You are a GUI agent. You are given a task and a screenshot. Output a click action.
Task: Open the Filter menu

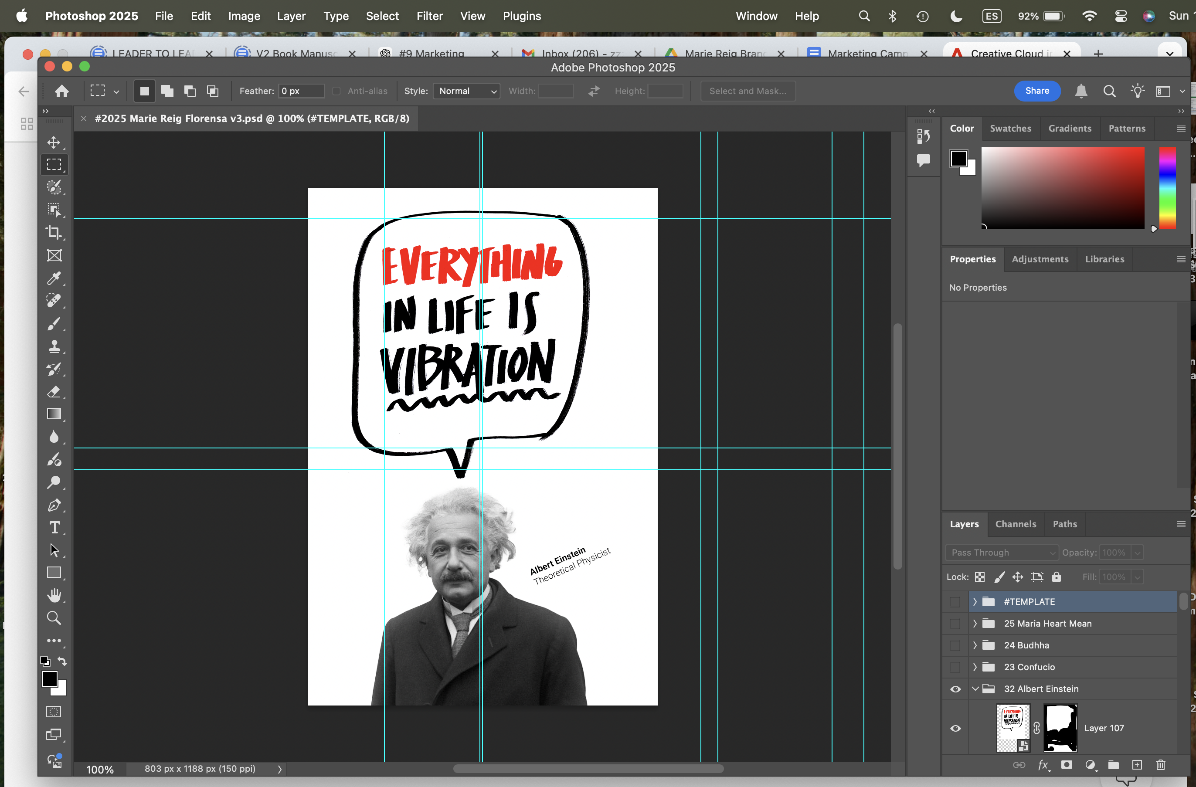click(x=429, y=16)
